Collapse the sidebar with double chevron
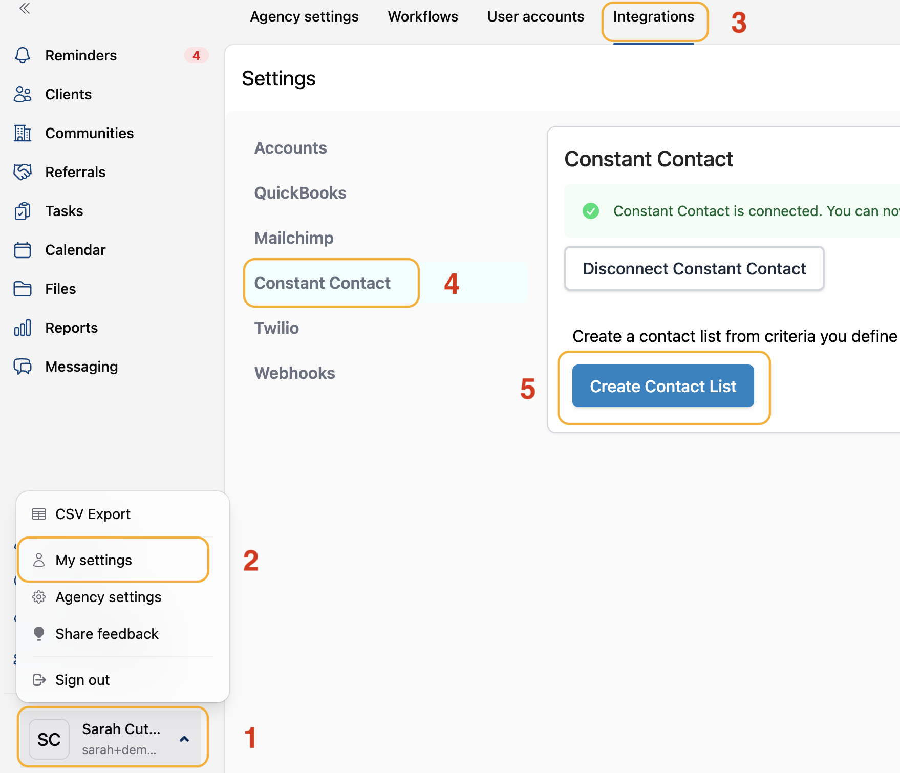Screen dimensions: 900x773 (25, 8)
